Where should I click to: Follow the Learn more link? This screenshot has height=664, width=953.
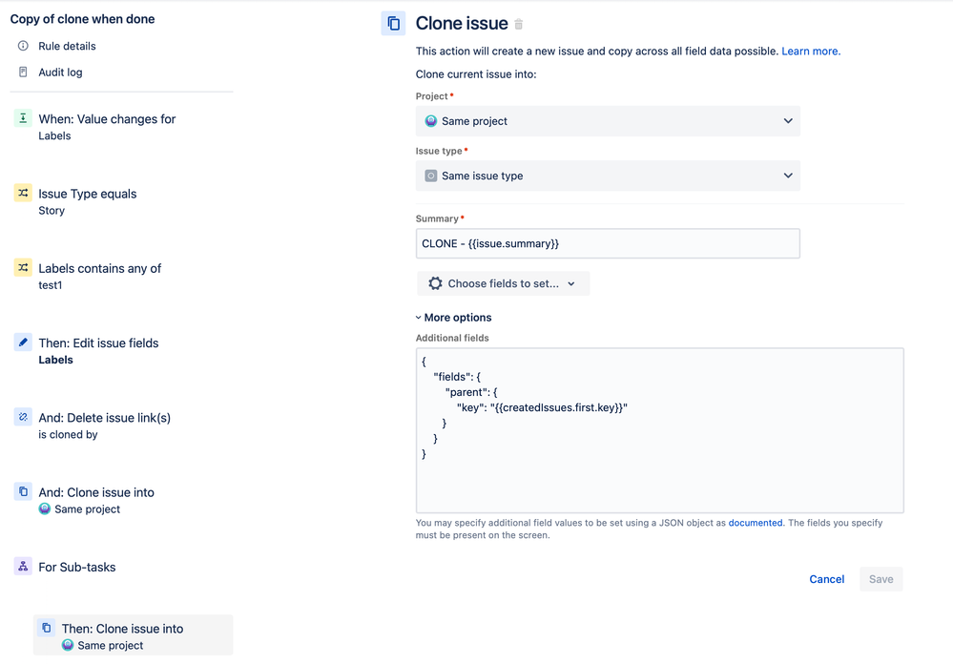[x=811, y=52]
